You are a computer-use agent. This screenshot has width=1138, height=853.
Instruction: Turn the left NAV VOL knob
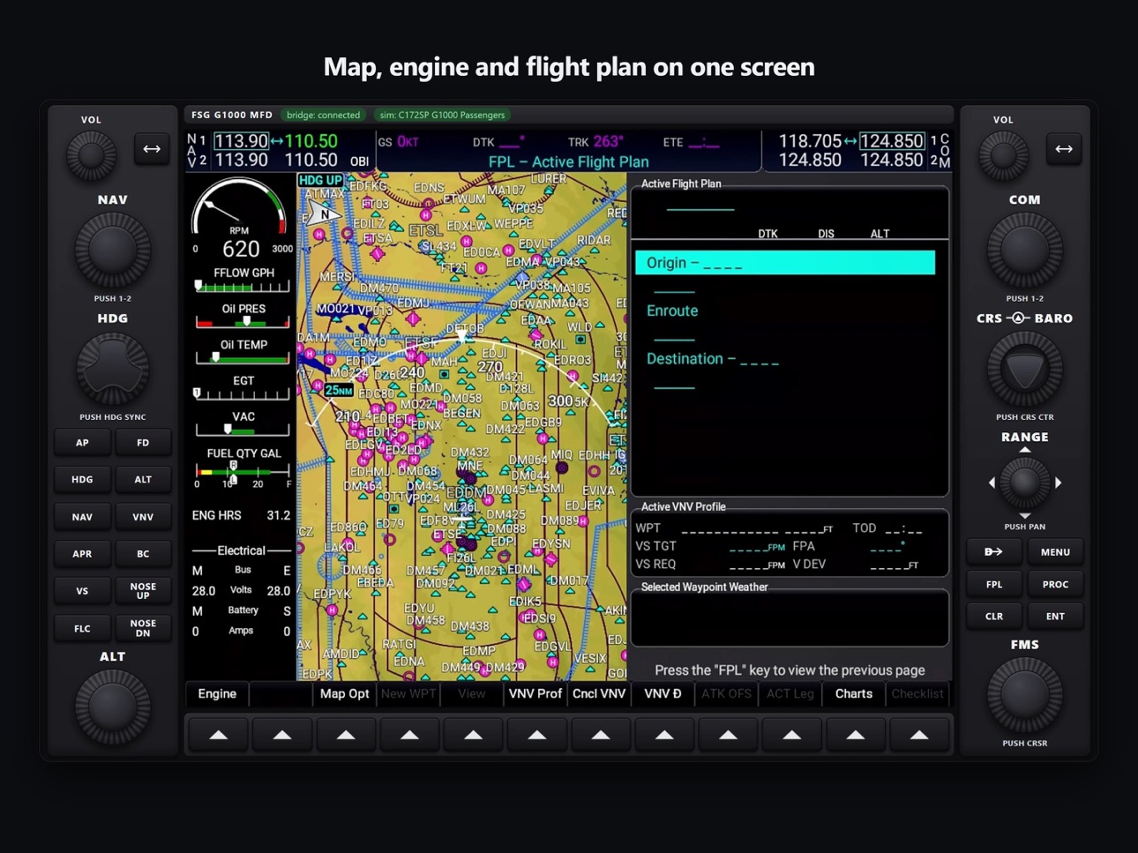tap(91, 155)
